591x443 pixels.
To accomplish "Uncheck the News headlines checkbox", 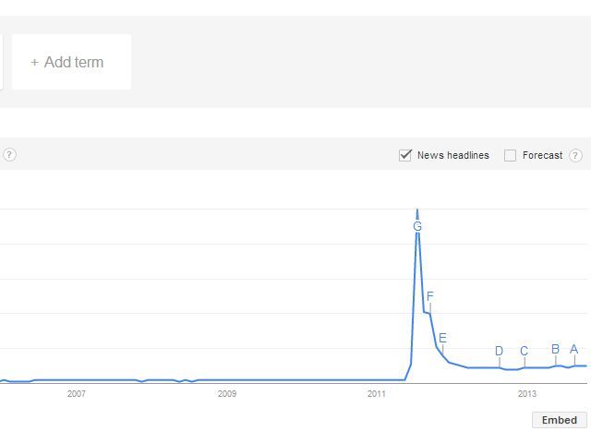I will click(x=405, y=155).
